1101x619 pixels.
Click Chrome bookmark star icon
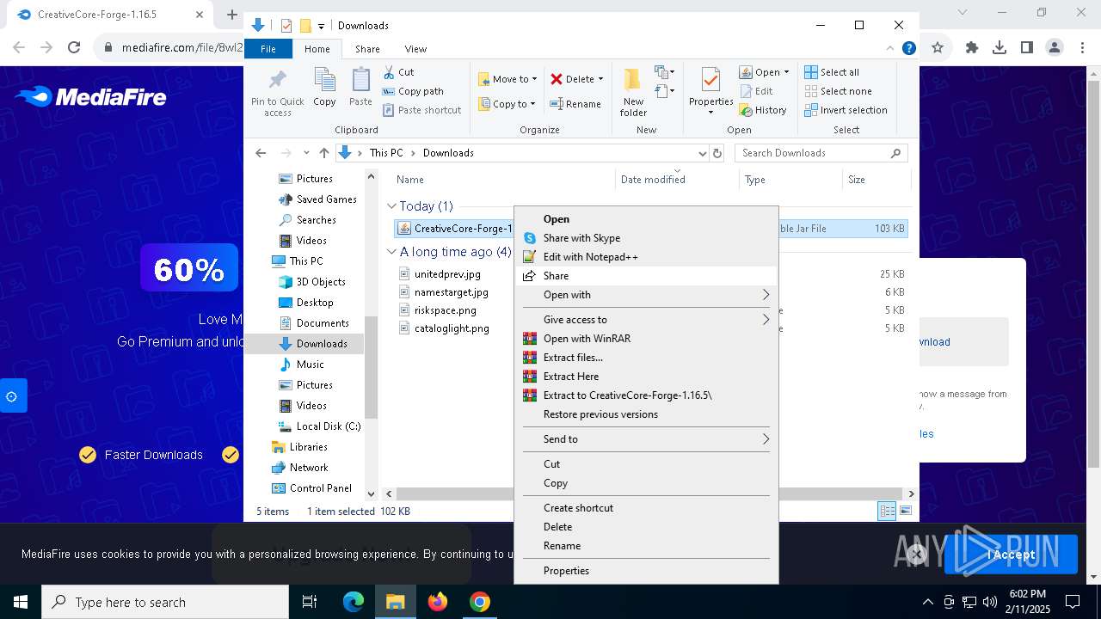tap(938, 48)
